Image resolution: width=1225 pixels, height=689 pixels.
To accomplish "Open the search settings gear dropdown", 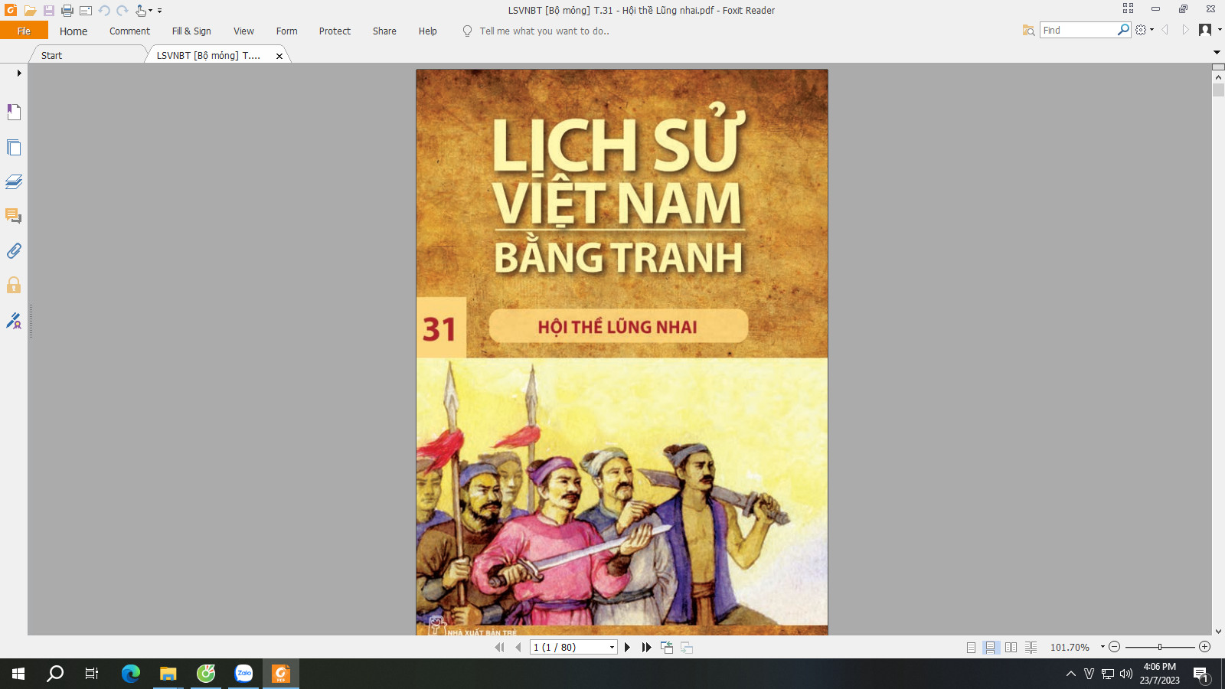I will 1145,30.
